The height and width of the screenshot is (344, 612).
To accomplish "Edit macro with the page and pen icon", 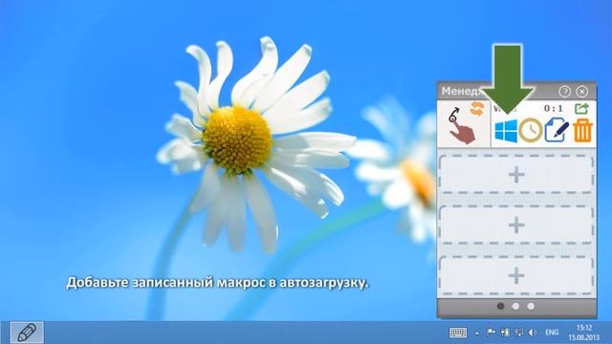I will (557, 131).
